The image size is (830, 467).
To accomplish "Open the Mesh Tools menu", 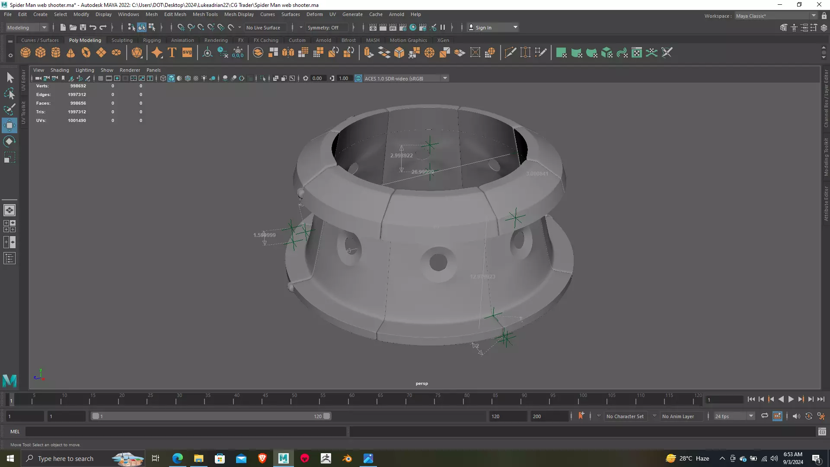I will [205, 14].
